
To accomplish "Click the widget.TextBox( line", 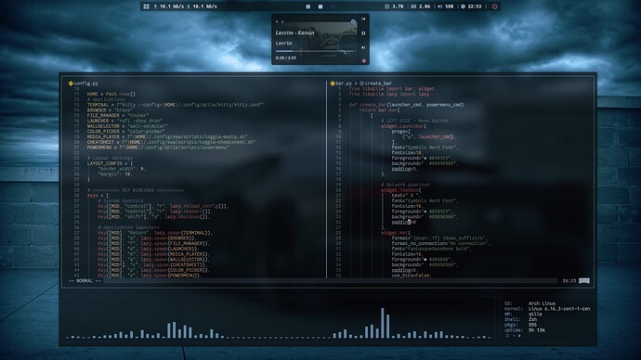I will click(x=400, y=190).
